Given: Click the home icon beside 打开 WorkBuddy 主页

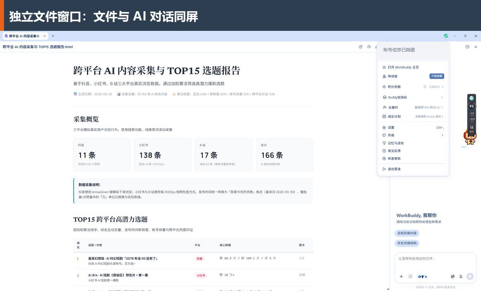Looking at the screenshot, I should [384, 67].
